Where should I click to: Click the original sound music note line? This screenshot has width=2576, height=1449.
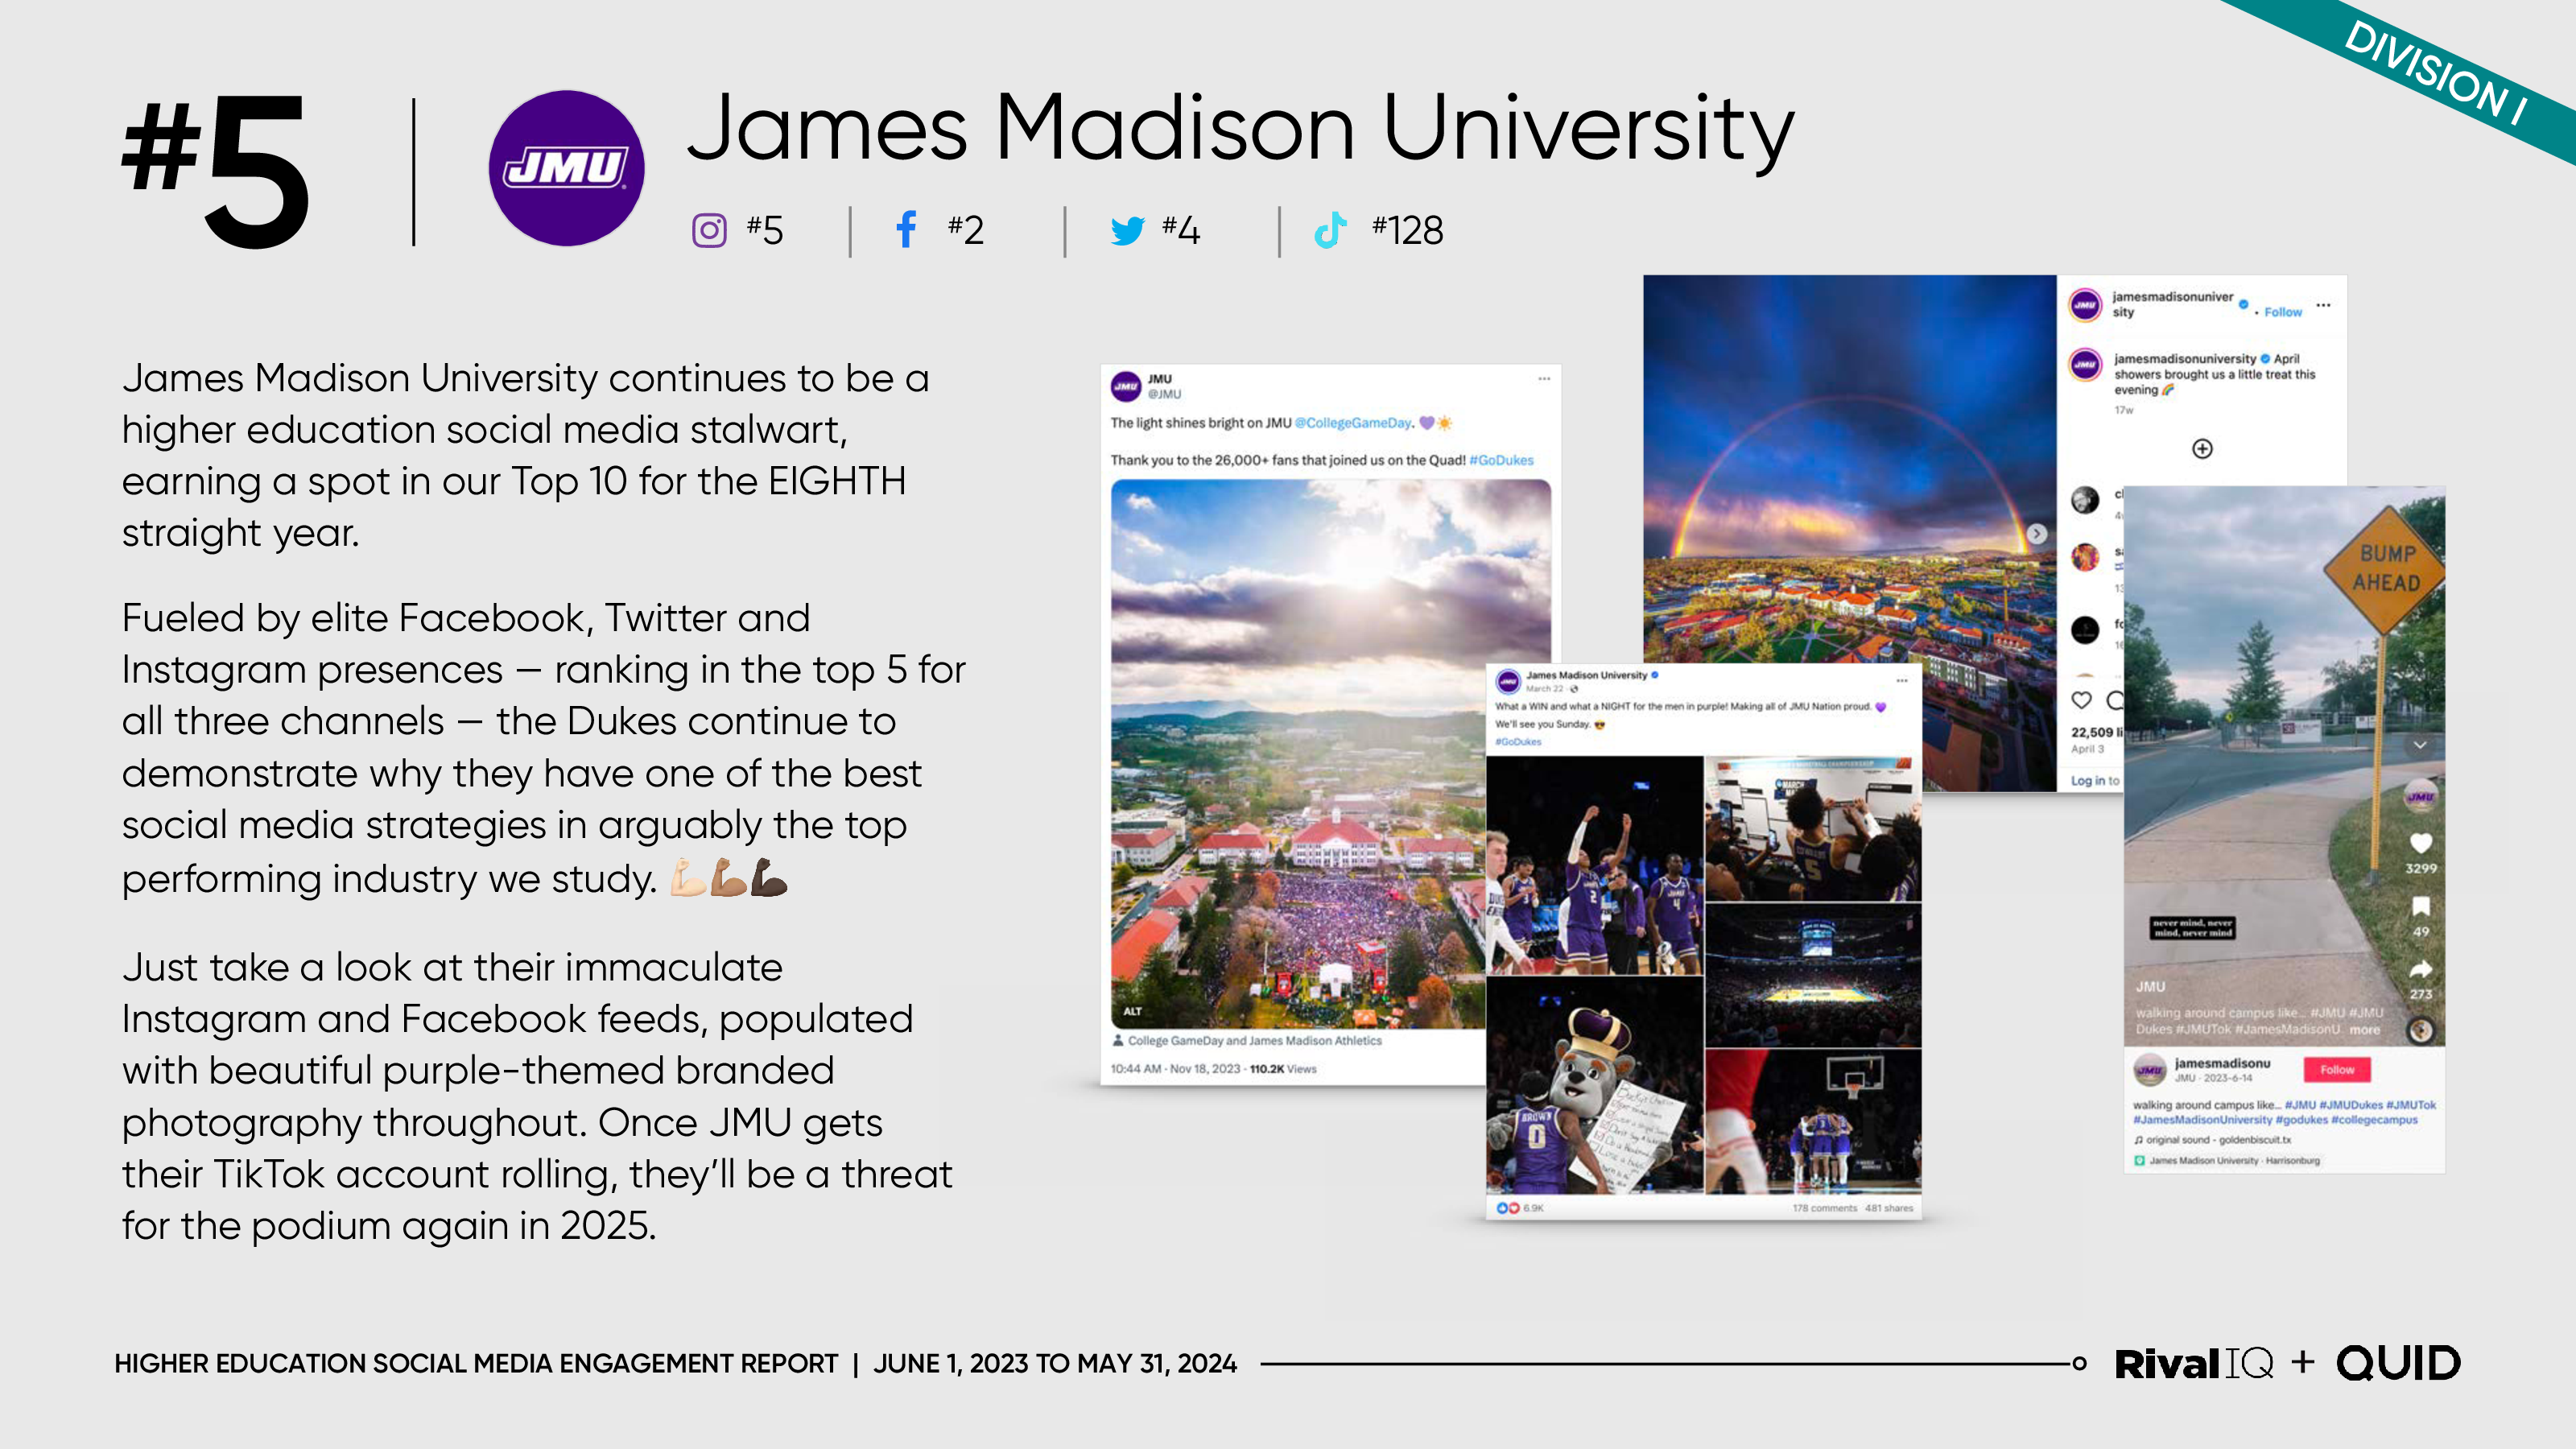coord(2212,1139)
